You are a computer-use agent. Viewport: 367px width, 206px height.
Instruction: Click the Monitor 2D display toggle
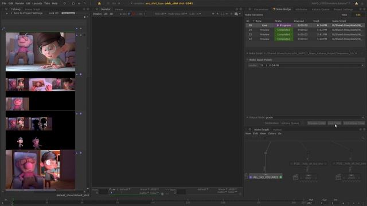(x=106, y=14)
